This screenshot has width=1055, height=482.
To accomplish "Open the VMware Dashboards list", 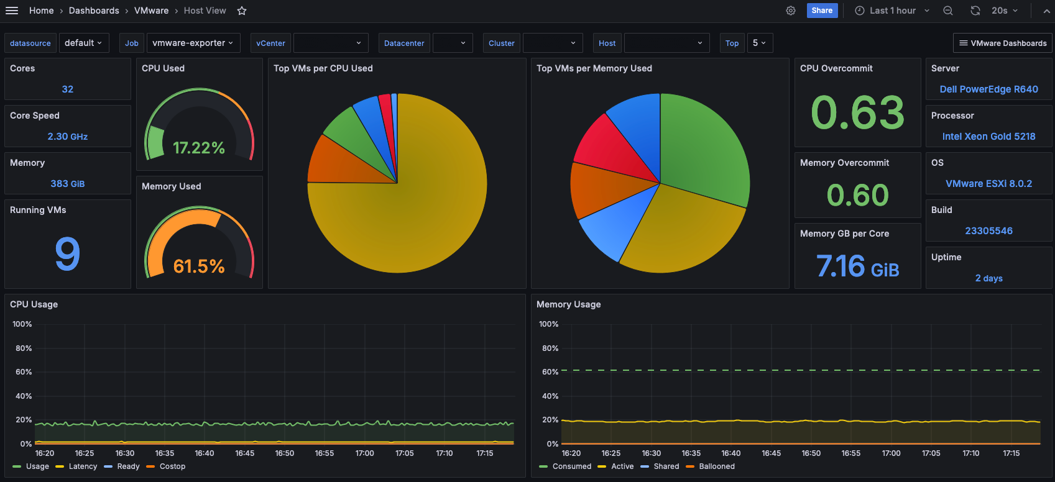I will [x=1003, y=43].
